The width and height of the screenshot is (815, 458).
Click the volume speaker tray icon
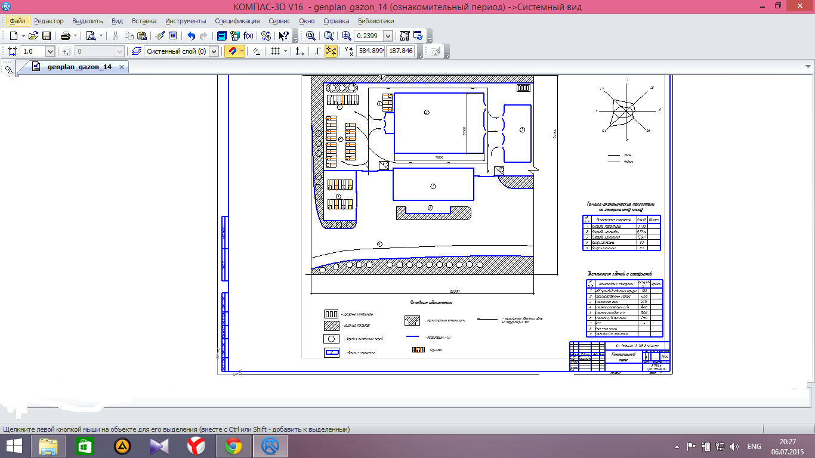pyautogui.click(x=735, y=447)
